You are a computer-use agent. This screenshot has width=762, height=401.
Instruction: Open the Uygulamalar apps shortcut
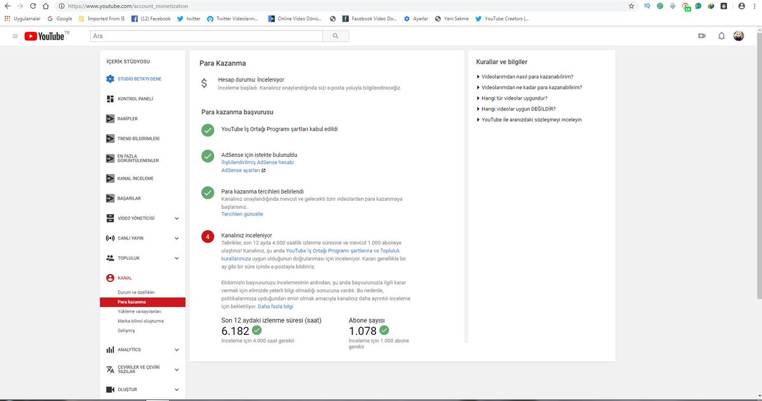click(x=22, y=18)
